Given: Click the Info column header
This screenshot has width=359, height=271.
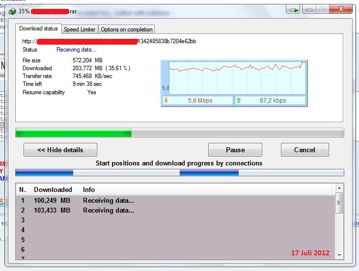Looking at the screenshot, I should point(206,190).
